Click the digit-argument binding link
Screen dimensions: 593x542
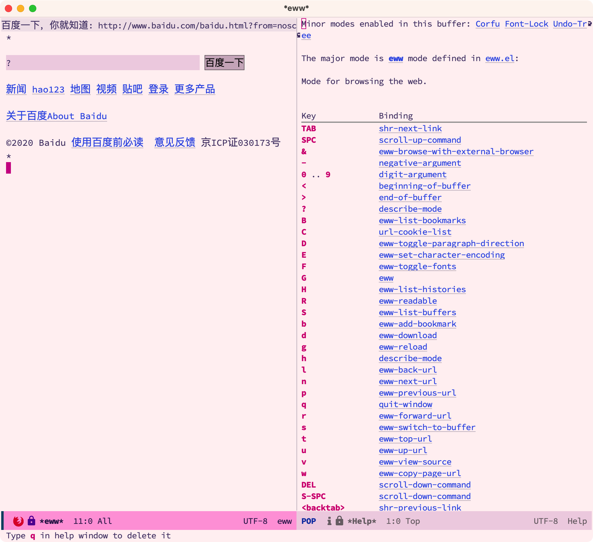tap(413, 175)
